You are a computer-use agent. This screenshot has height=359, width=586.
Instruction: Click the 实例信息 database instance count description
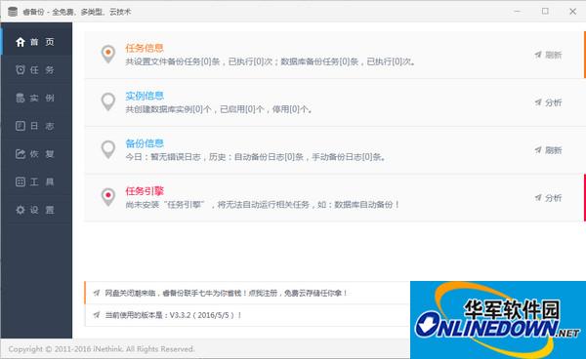click(x=219, y=109)
